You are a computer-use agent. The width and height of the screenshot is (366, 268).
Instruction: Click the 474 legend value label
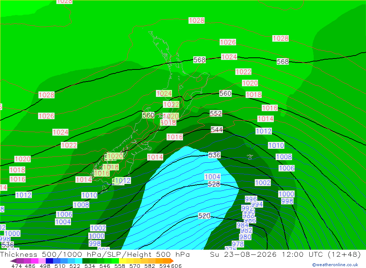point(16,266)
